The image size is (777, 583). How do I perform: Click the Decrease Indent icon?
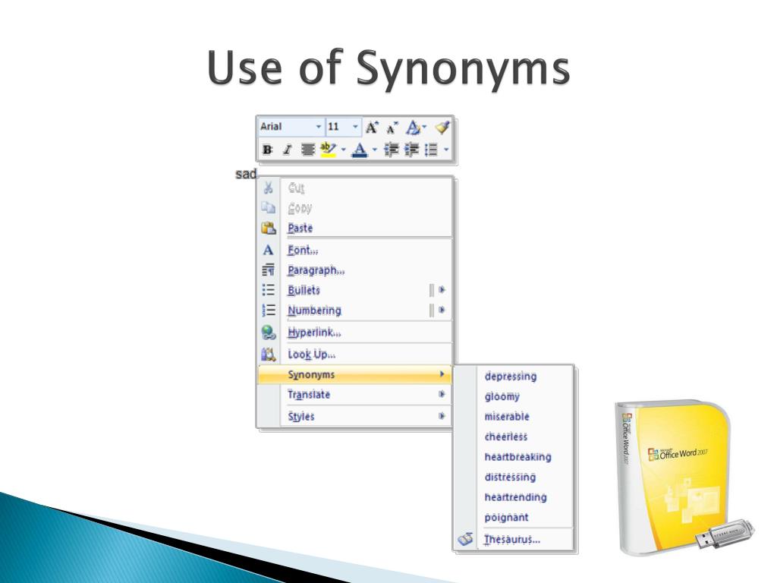(392, 150)
